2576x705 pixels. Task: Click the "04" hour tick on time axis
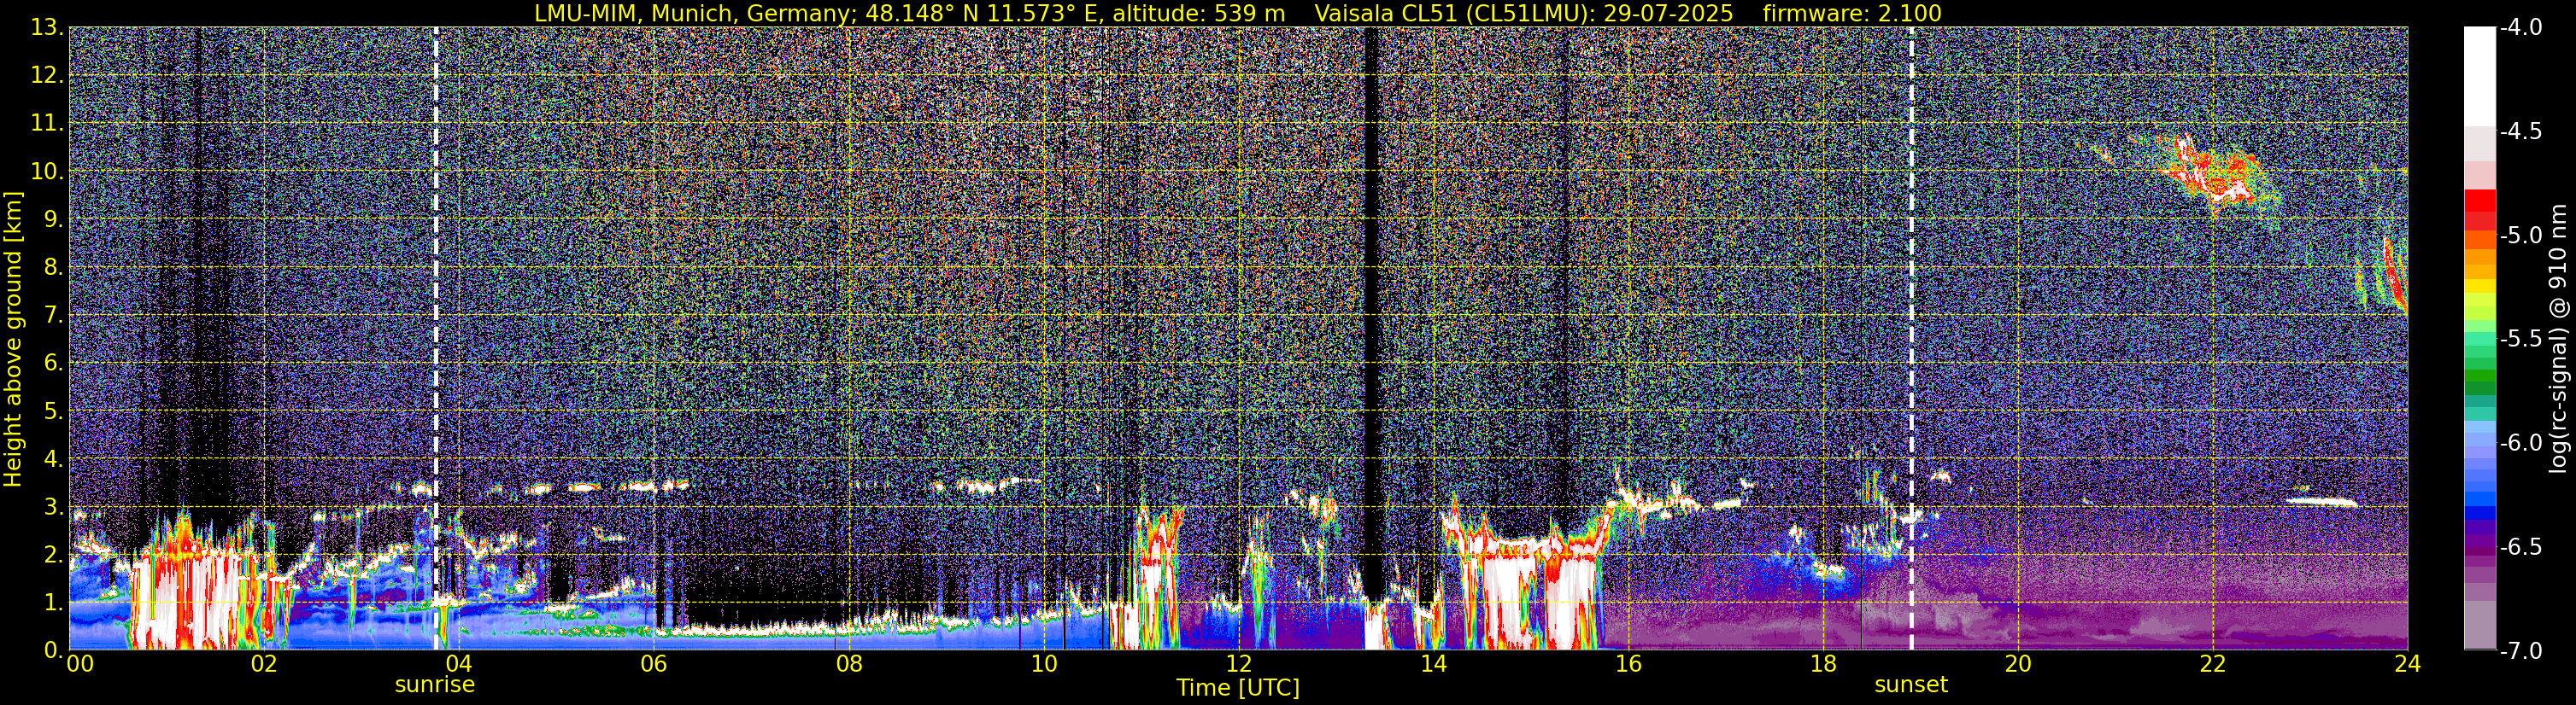click(458, 664)
